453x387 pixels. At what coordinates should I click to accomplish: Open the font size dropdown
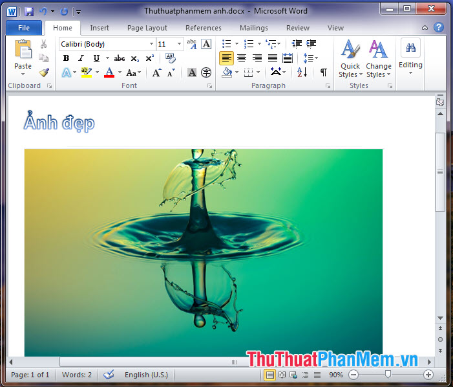[179, 44]
